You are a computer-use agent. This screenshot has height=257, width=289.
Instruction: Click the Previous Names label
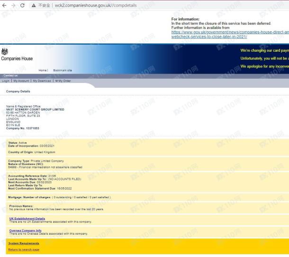pyautogui.click(x=21, y=206)
